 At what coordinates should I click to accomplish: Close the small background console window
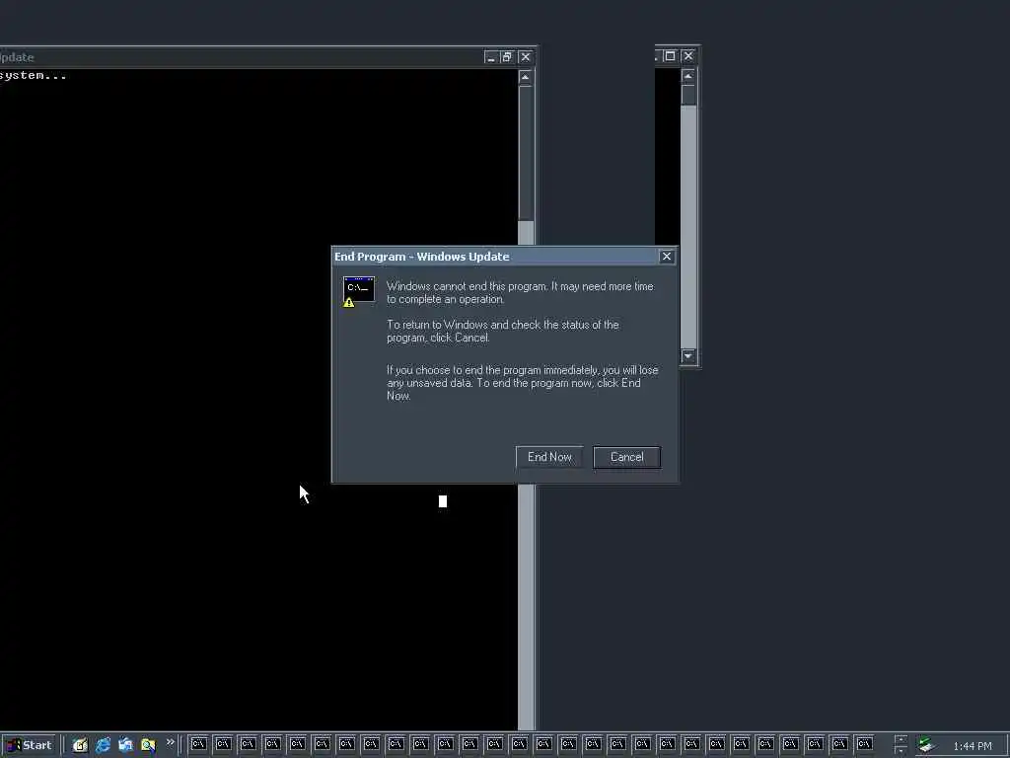click(687, 56)
